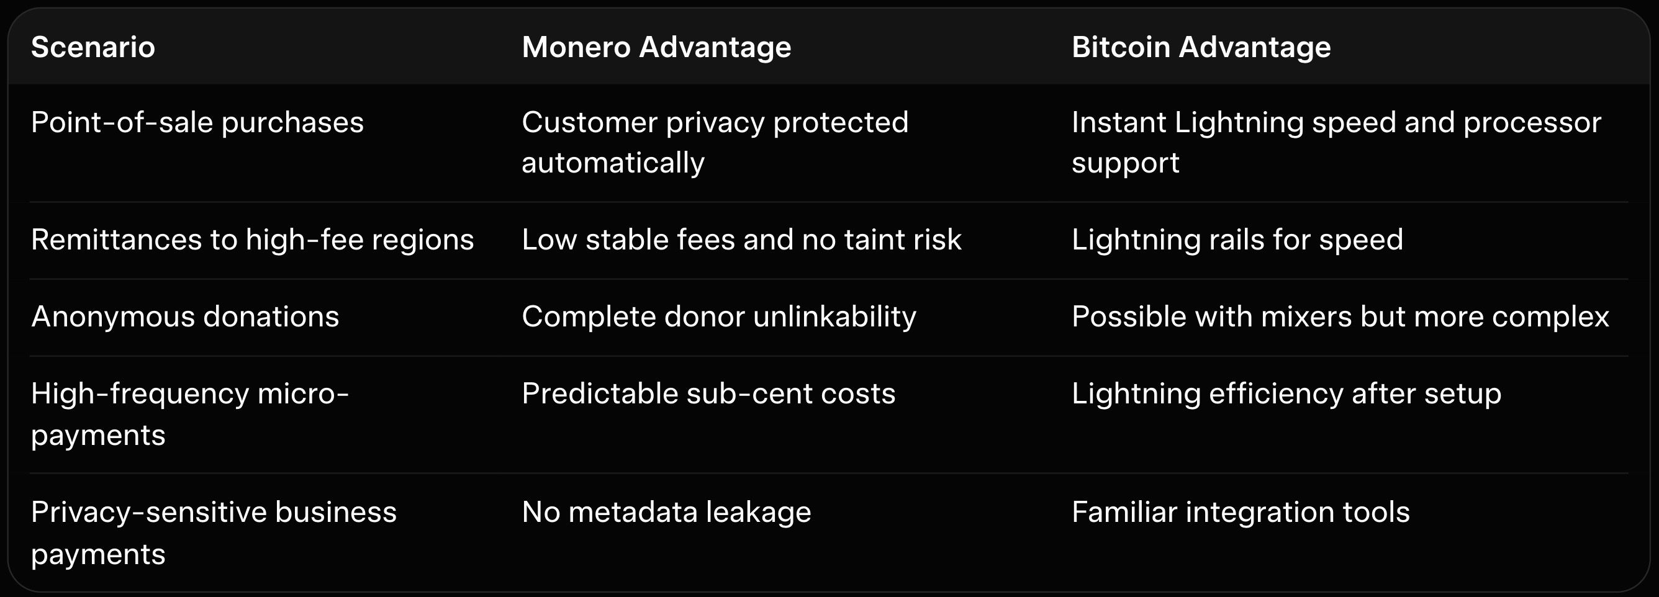The image size is (1659, 597).
Task: Click the Customer privacy protected automatically cell
Action: (714, 141)
